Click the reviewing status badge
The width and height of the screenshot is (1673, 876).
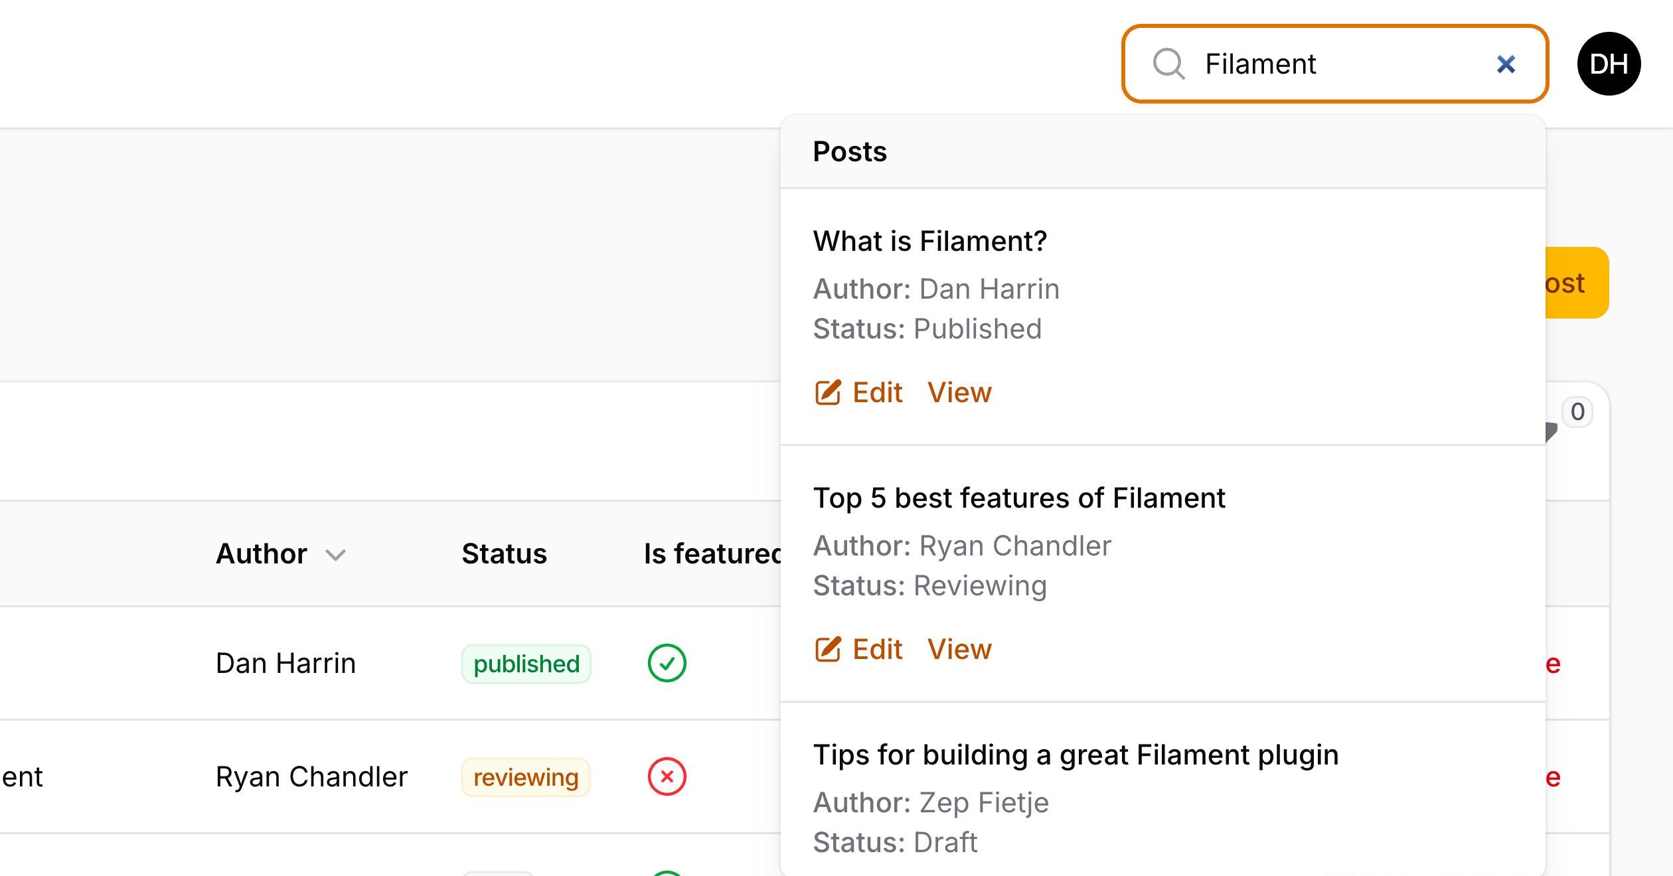click(525, 777)
